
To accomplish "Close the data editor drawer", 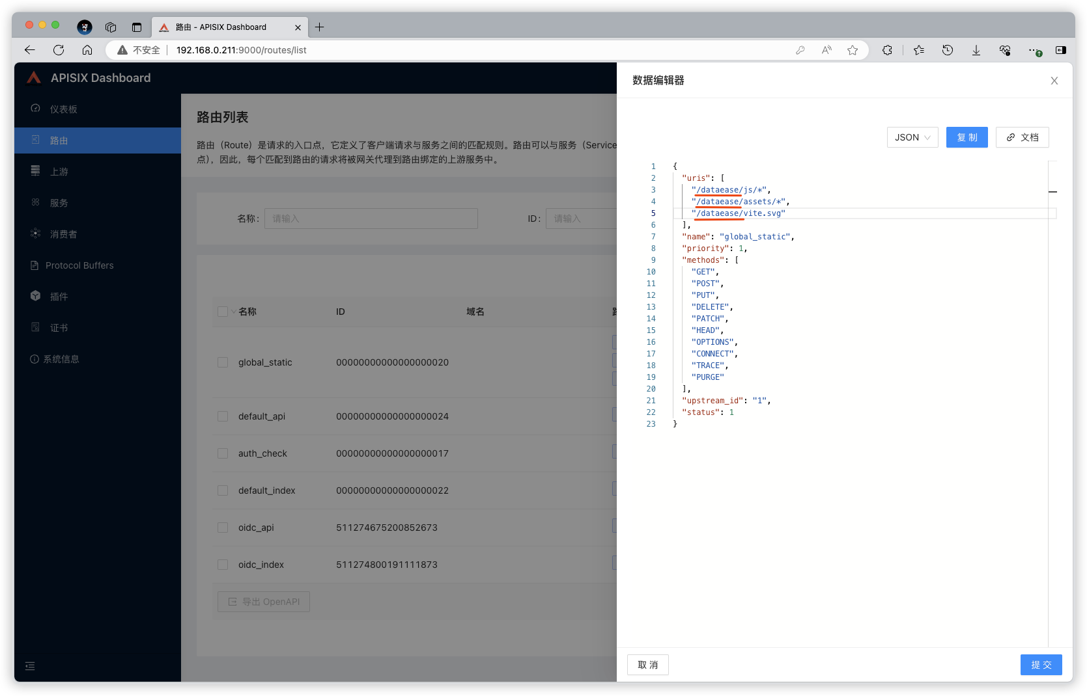I will (1054, 81).
